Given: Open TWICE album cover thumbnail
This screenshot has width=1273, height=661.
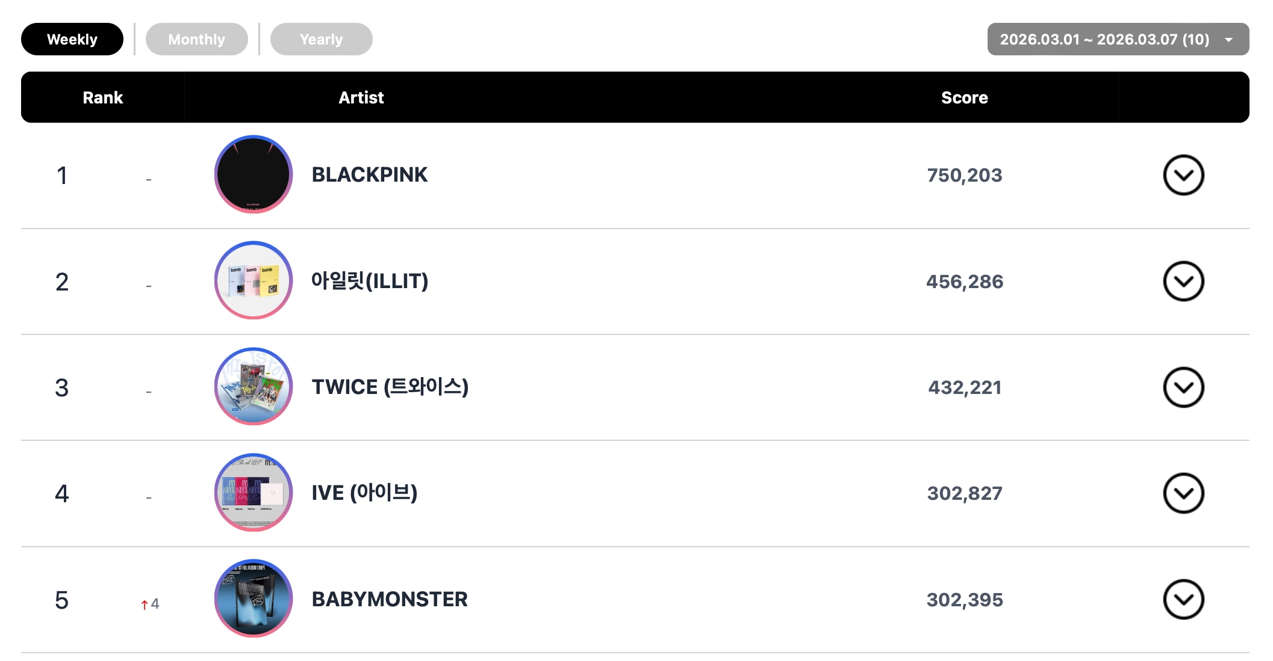Looking at the screenshot, I should click(254, 387).
